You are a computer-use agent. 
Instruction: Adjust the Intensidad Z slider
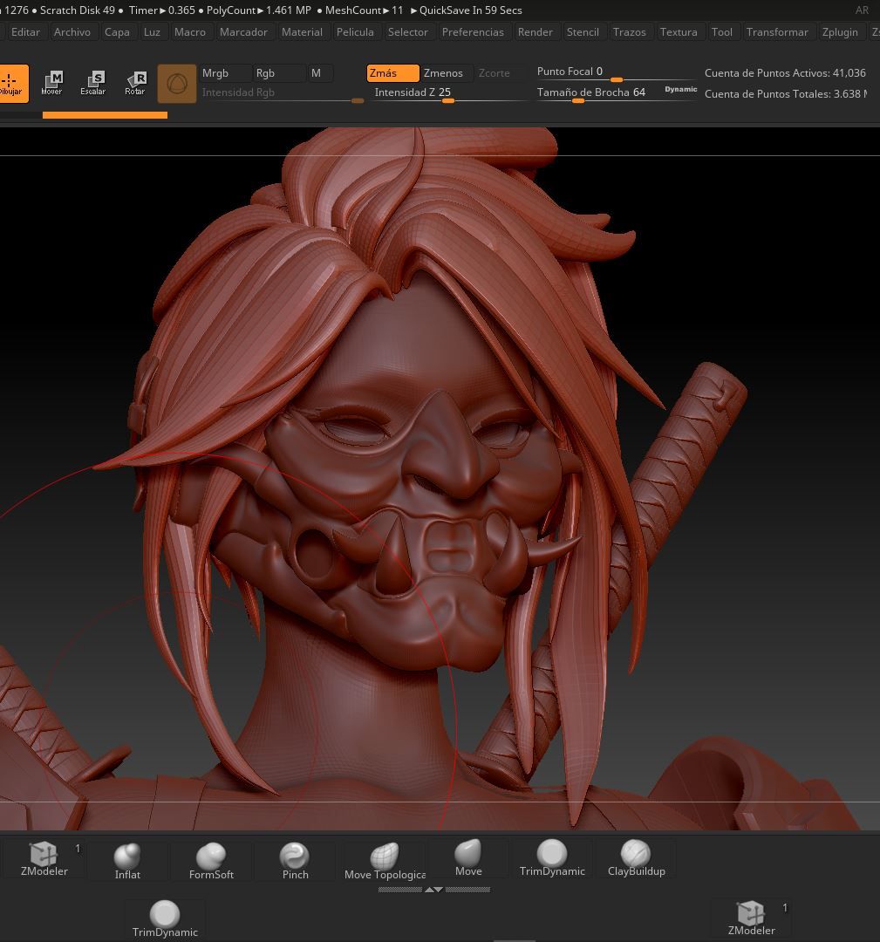447,93
